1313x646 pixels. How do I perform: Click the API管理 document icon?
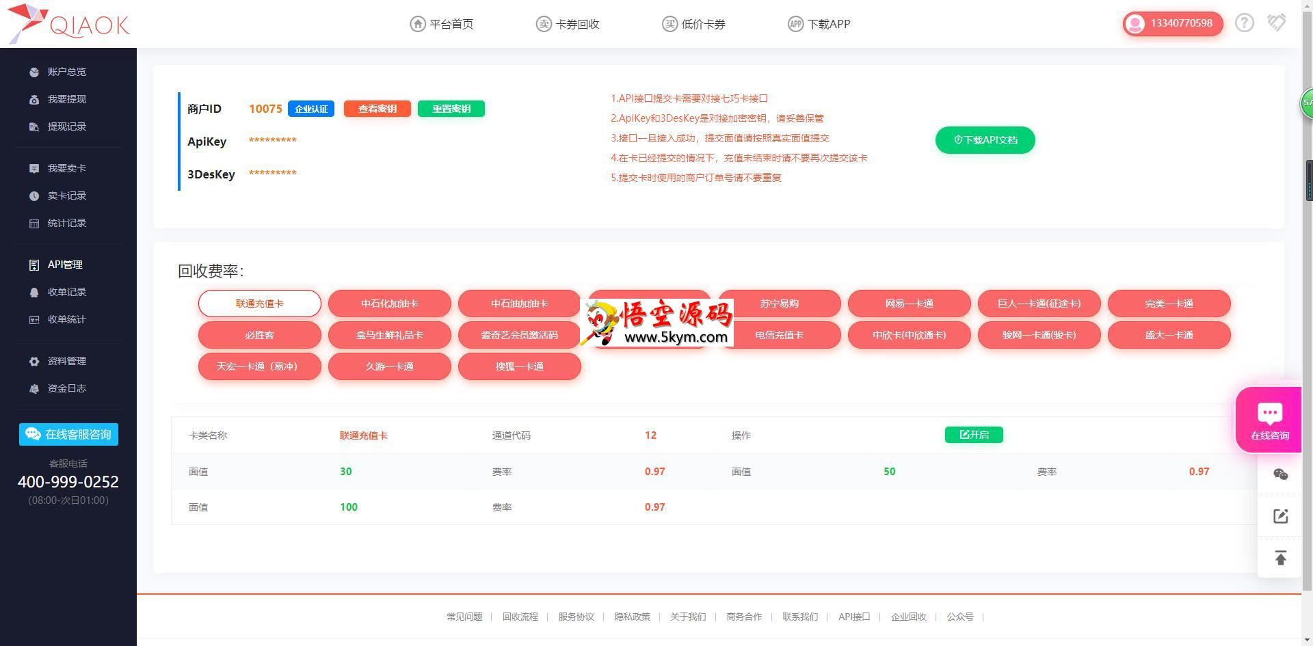click(34, 265)
